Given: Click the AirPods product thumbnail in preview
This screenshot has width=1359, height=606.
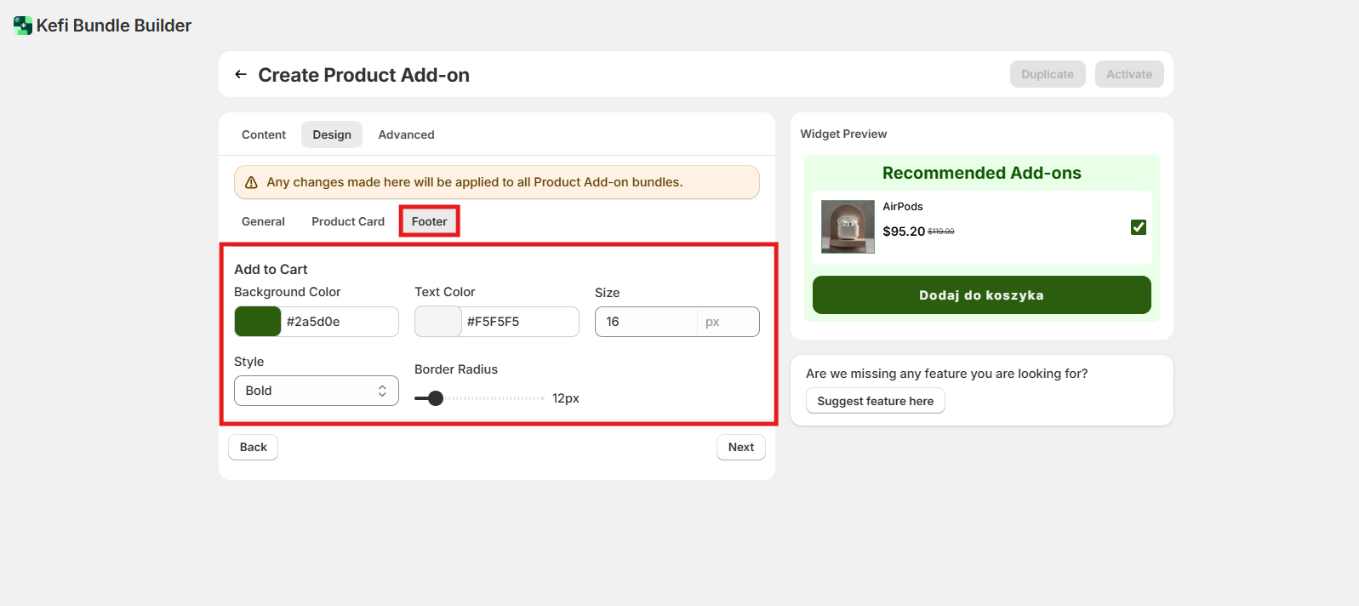Looking at the screenshot, I should point(848,226).
